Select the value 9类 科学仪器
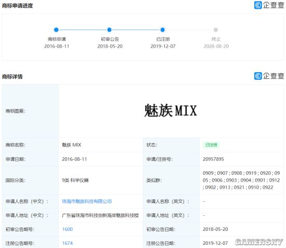Screen dimensions: 286x248 [75, 181]
